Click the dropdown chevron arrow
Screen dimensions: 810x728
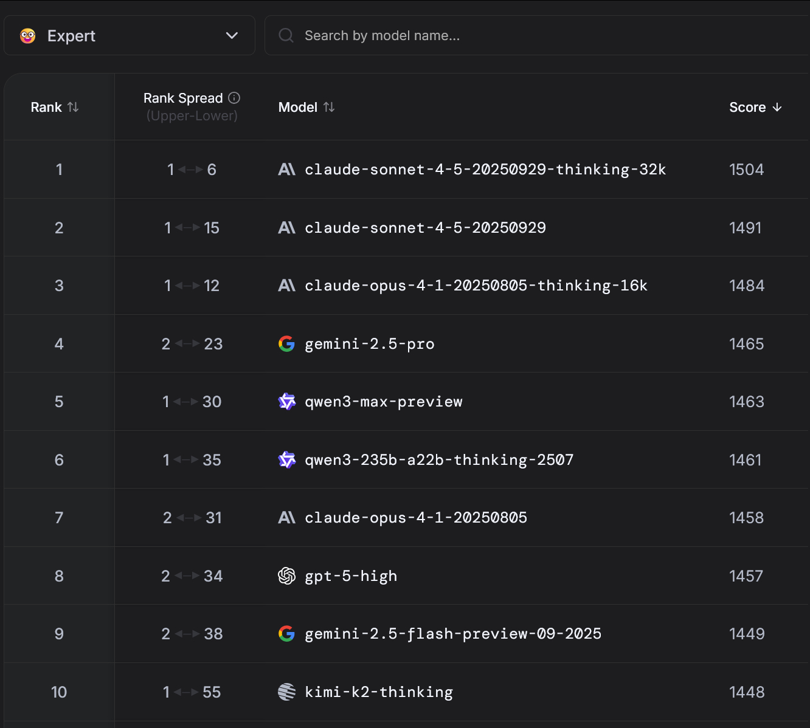click(232, 35)
